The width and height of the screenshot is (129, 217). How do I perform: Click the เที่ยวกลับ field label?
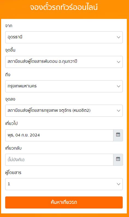[x=13, y=148]
